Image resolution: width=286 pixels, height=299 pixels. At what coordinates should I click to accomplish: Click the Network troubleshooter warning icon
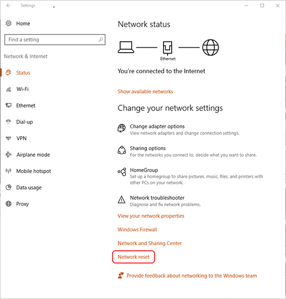tap(122, 200)
